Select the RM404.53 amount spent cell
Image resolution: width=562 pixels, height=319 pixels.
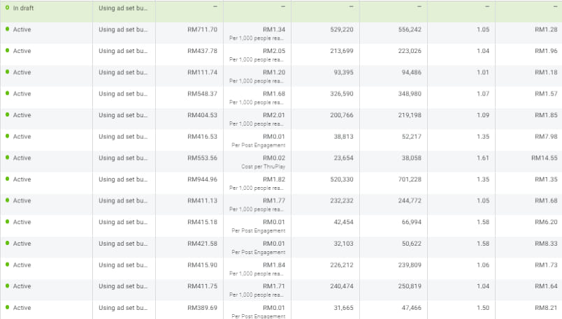coord(202,115)
